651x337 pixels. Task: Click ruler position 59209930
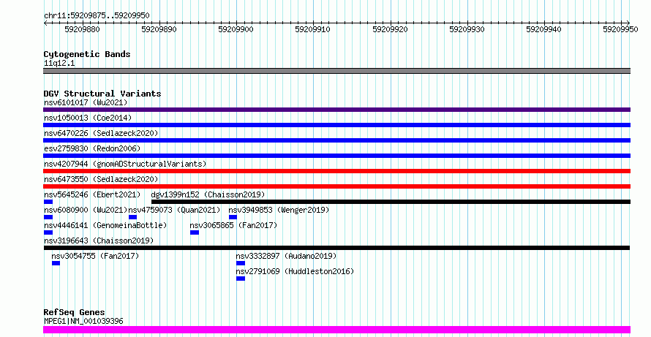(x=467, y=29)
